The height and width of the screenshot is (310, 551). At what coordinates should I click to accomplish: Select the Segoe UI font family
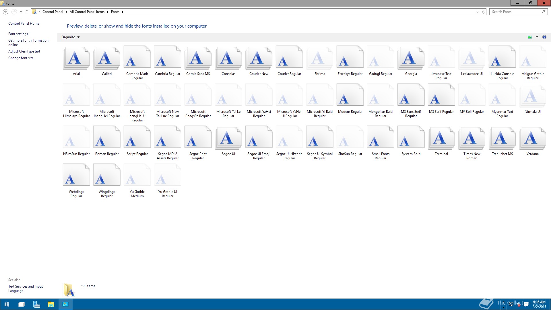(x=228, y=138)
